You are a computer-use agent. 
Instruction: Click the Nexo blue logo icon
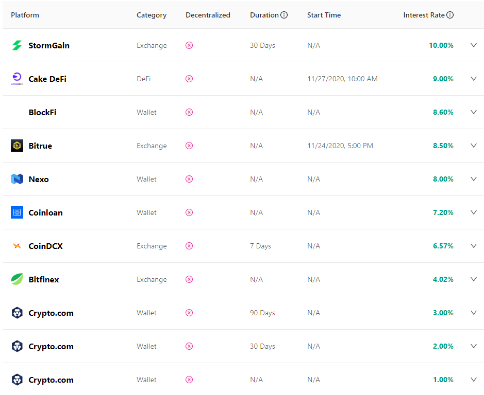[17, 179]
